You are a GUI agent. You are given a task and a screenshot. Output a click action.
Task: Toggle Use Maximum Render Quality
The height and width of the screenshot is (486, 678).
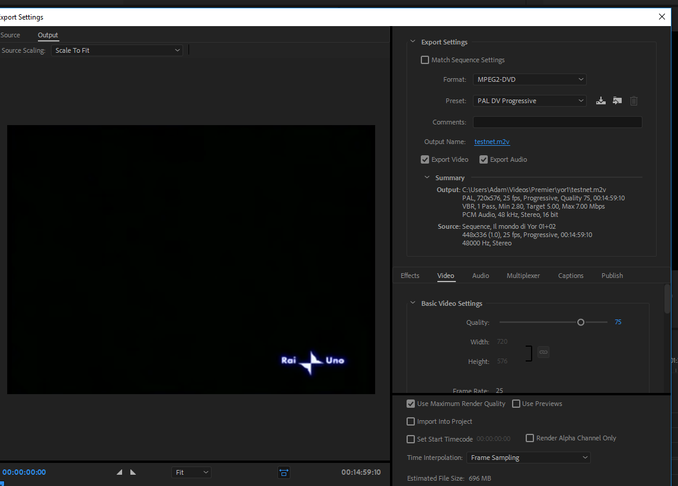[x=411, y=404]
